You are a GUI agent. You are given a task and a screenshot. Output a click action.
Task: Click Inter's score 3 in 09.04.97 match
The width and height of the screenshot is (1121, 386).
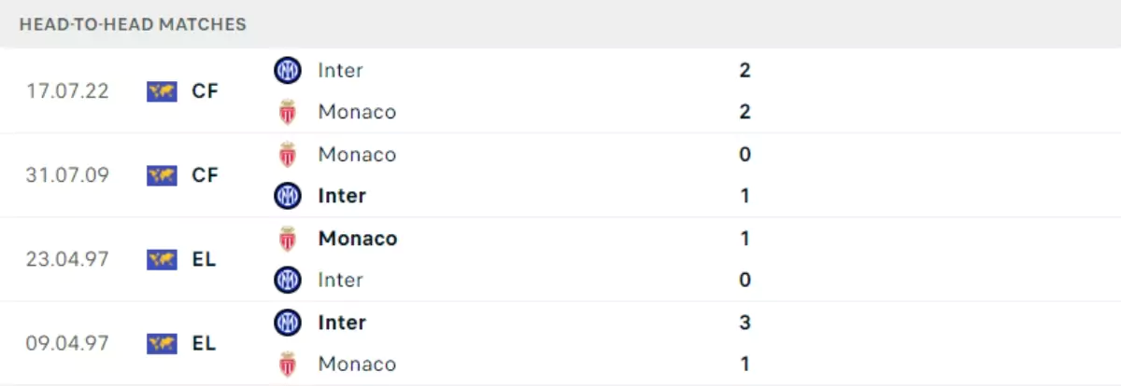(745, 322)
